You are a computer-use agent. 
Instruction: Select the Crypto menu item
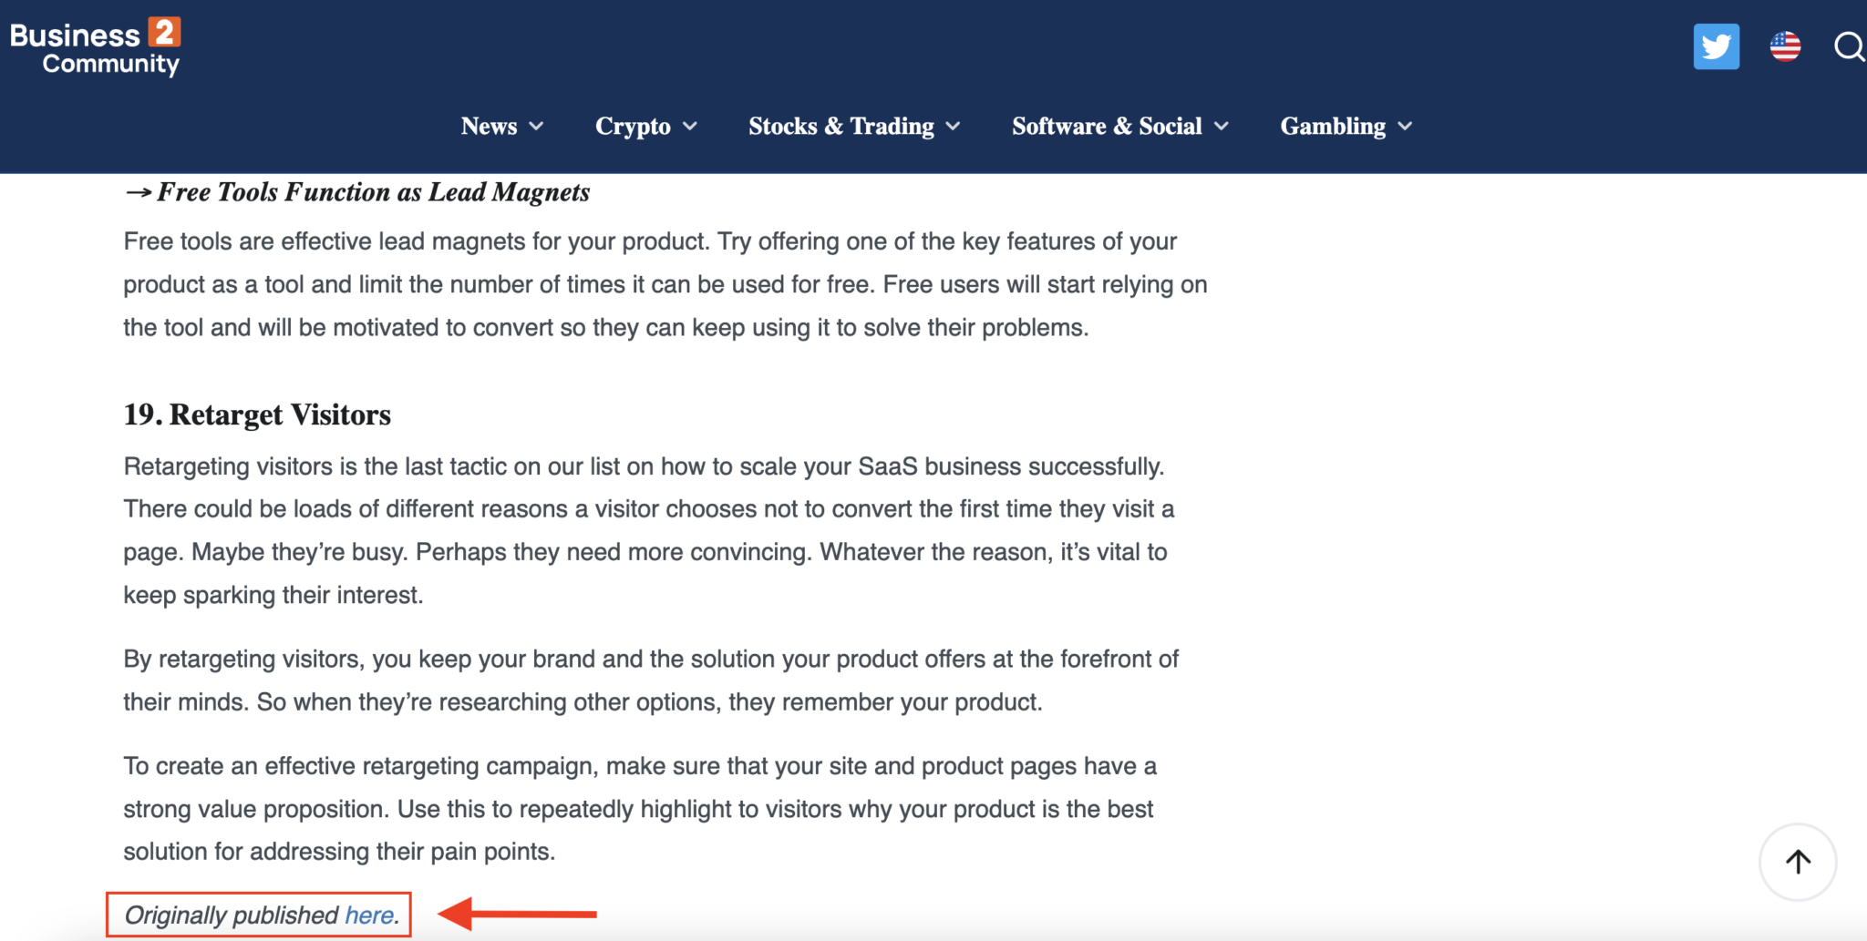pos(634,127)
